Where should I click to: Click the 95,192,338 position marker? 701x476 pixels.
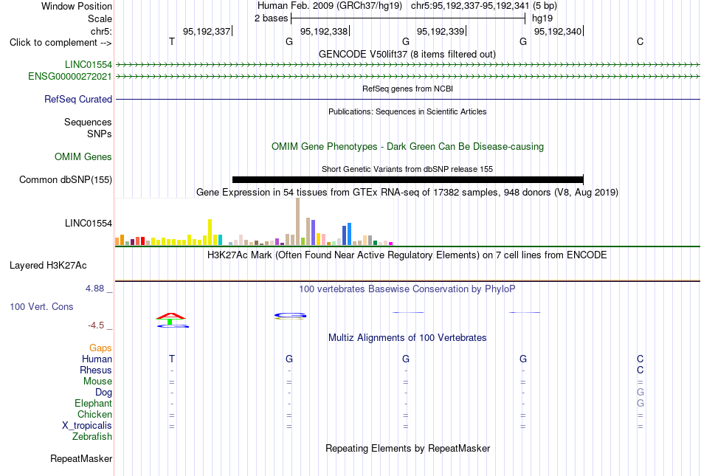click(324, 31)
